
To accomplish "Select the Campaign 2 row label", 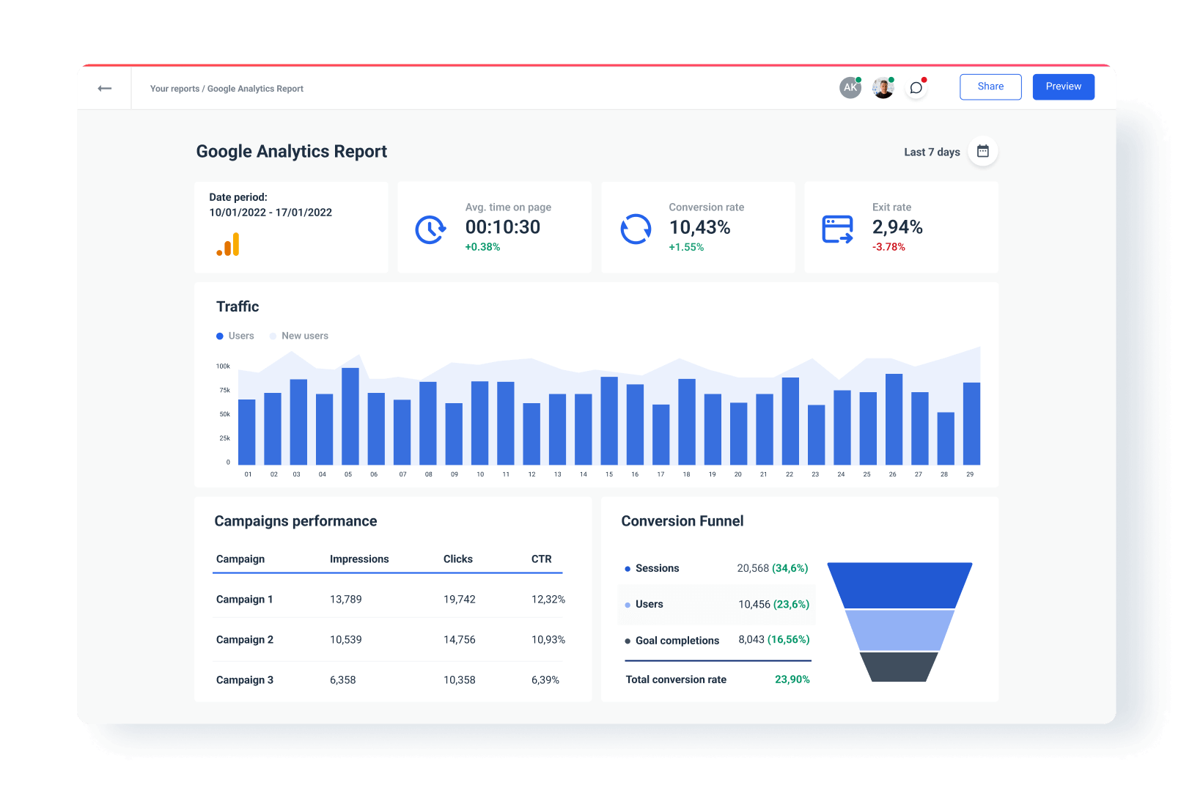I will 244,639.
